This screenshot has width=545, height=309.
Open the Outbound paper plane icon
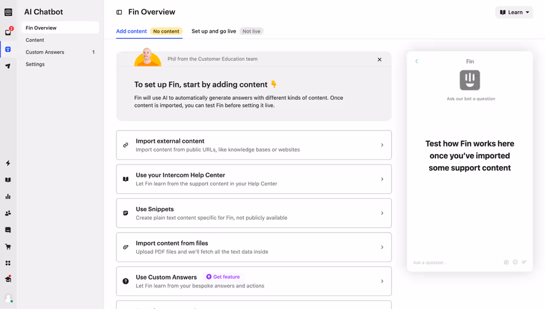[x=8, y=66]
